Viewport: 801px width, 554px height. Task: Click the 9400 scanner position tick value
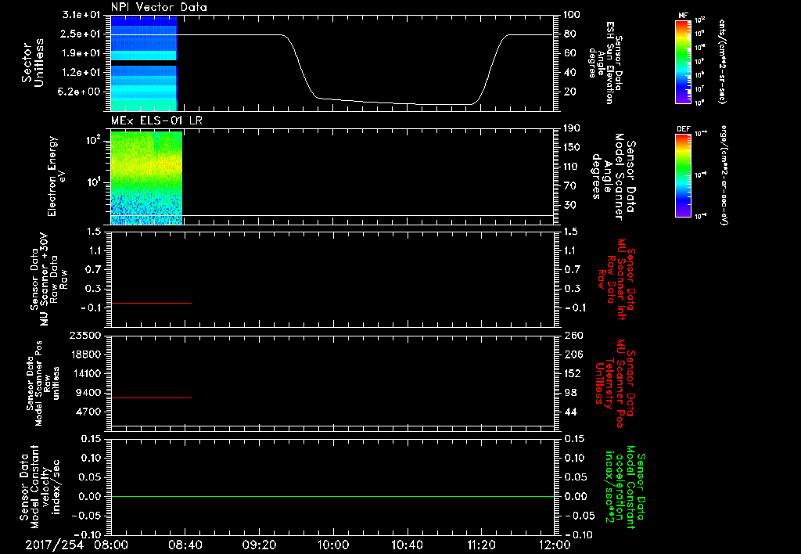[88, 393]
